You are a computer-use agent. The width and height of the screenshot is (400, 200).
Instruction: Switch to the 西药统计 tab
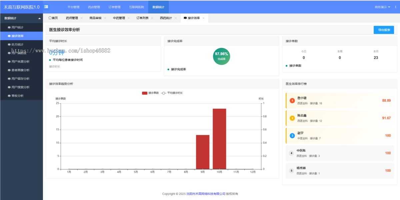pos(166,18)
